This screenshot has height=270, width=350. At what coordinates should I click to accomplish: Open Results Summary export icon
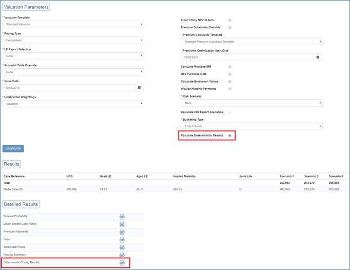[122, 255]
